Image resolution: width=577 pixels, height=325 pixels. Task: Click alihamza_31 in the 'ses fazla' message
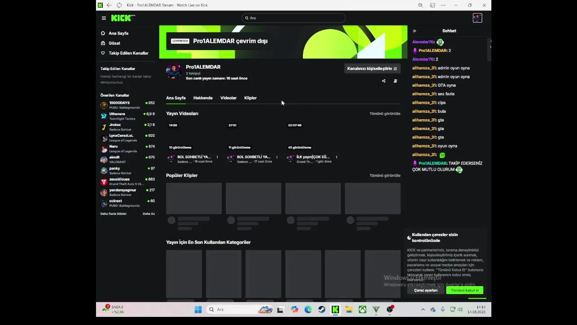[424, 94]
